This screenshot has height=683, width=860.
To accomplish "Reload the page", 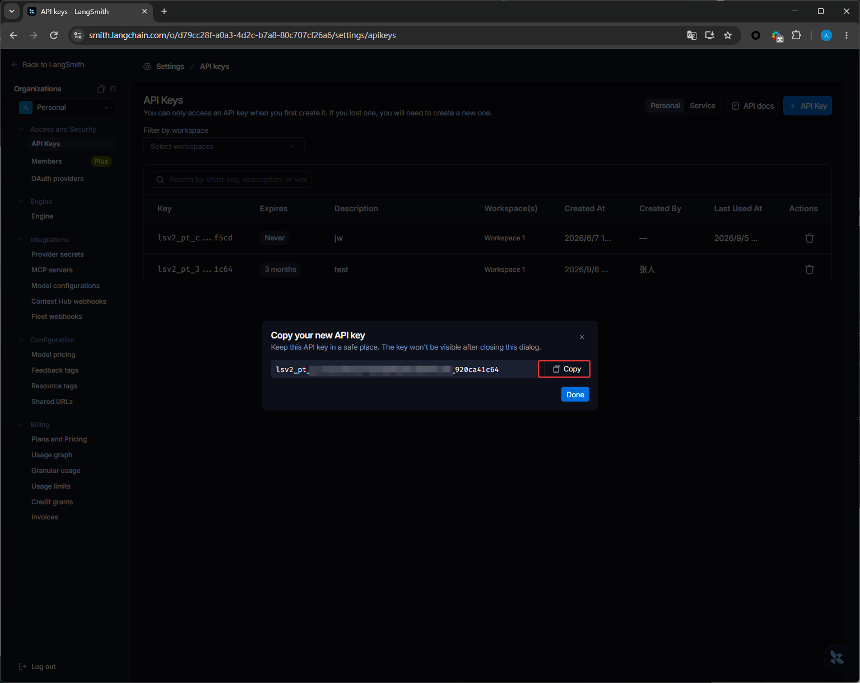I will (x=54, y=35).
